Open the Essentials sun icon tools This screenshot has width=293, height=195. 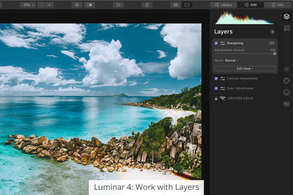click(286, 69)
